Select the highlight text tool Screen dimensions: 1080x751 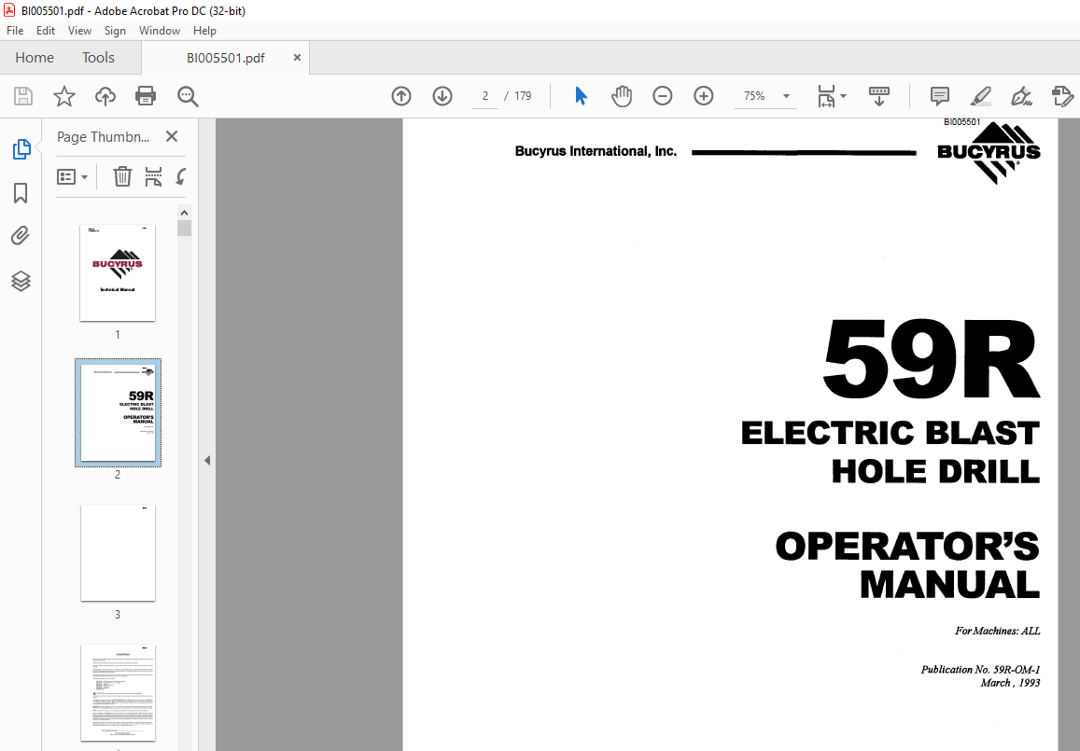(x=980, y=96)
